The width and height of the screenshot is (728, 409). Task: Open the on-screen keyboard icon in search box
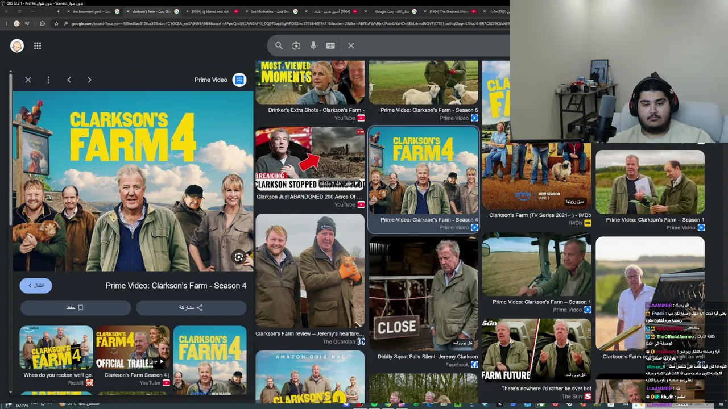pyautogui.click(x=330, y=45)
